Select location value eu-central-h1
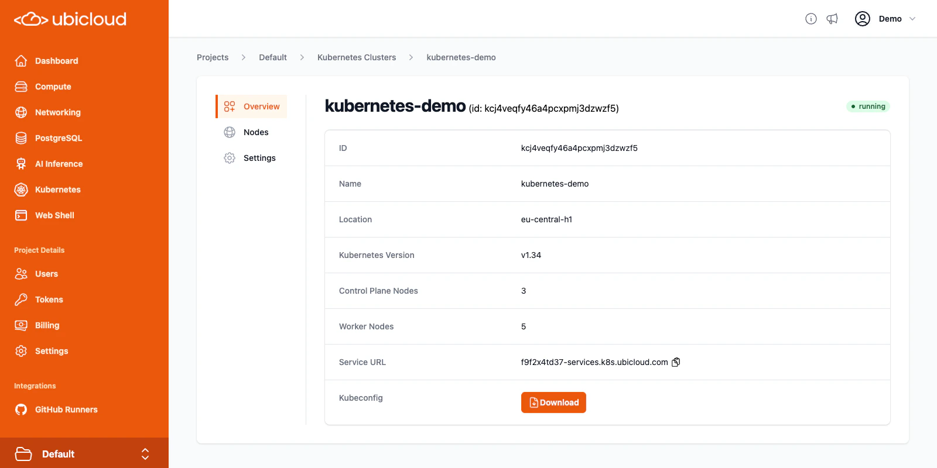The image size is (937, 468). 546,219
